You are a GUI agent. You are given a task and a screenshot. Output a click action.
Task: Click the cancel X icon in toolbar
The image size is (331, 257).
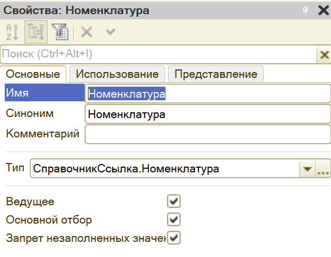86,32
